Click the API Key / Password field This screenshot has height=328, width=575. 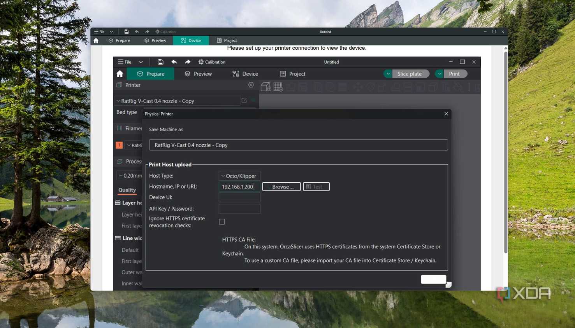pos(239,209)
